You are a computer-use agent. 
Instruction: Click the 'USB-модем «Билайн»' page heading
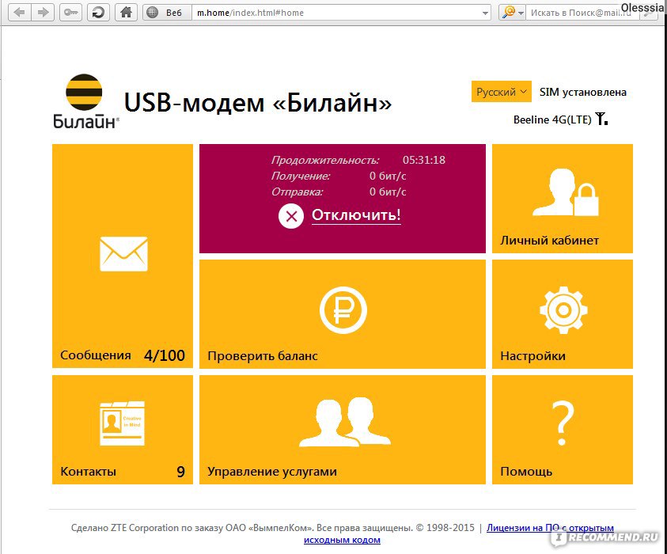(257, 103)
